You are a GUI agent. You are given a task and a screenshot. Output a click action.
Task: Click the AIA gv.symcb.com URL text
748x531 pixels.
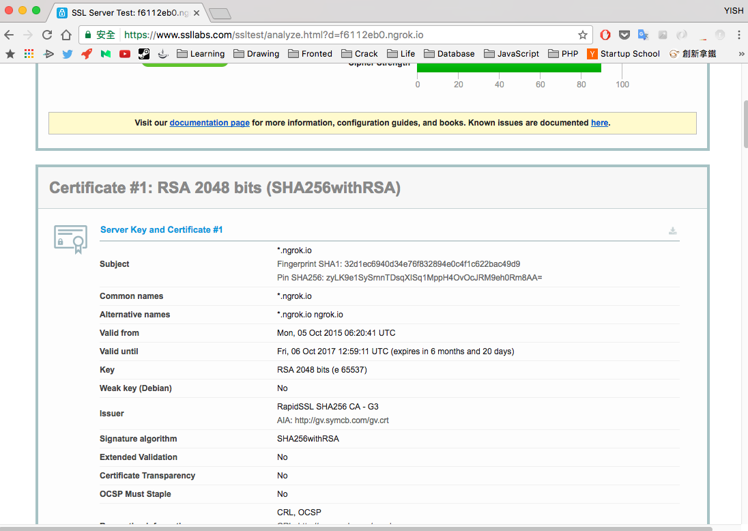[341, 420]
